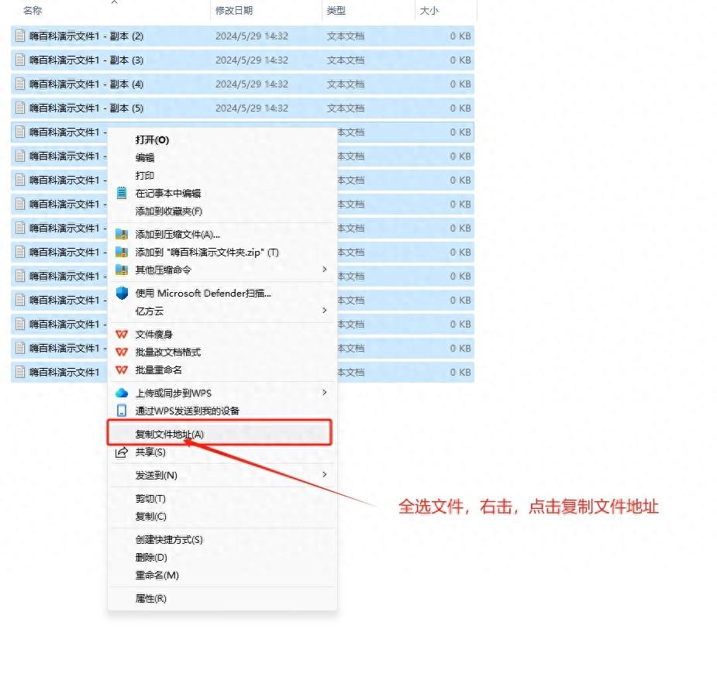Viewport: 717px width, 677px height.
Task: Sort by the 大小 column header
Action: (429, 11)
